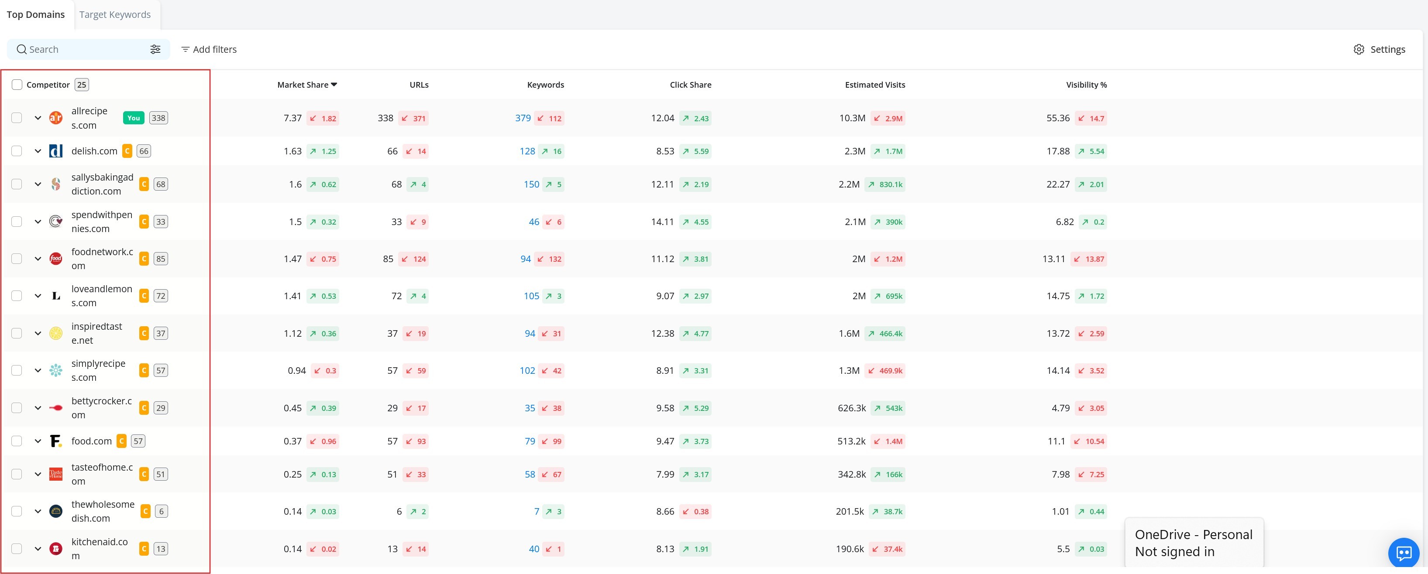This screenshot has width=1428, height=574.
Task: Click the green You badge for allrecipes.com
Action: [x=134, y=118]
